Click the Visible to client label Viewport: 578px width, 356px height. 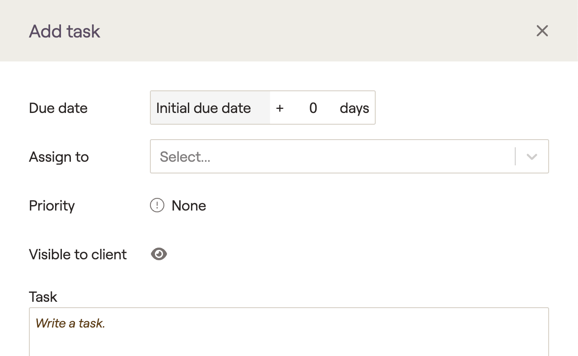tap(78, 254)
